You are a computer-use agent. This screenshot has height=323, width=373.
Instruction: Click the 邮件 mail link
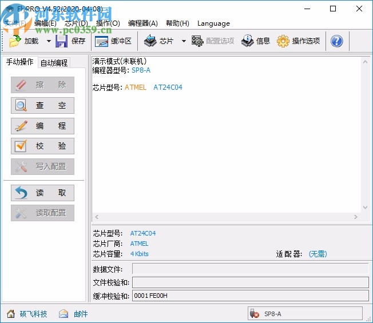(81, 314)
